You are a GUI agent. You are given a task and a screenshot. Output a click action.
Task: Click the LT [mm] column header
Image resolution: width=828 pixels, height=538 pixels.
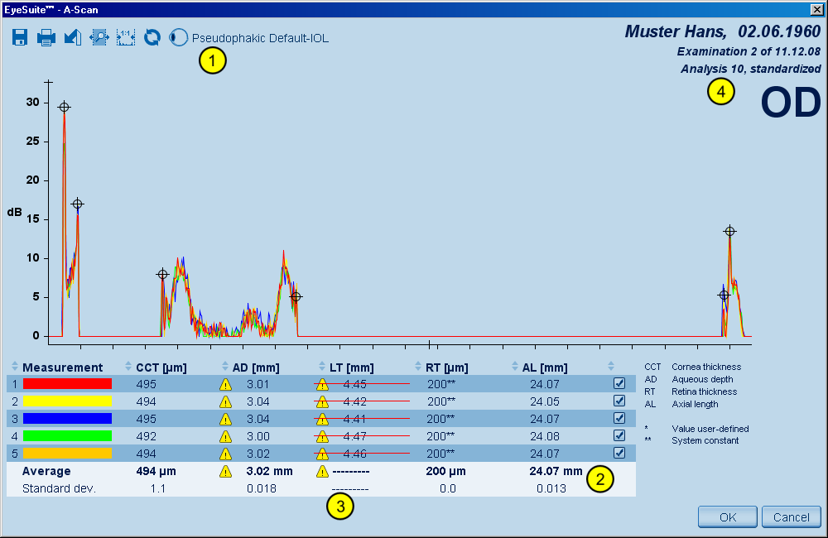click(351, 367)
